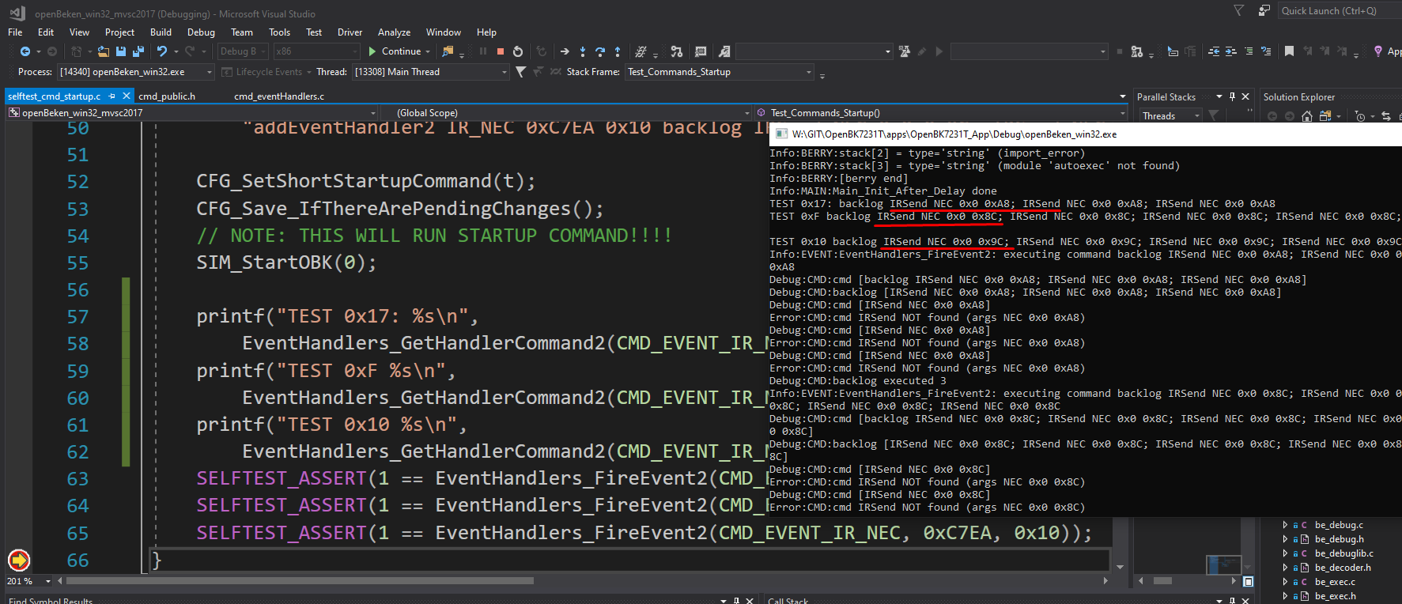Switch to the cmd_eventHandlers.c tab

click(x=278, y=96)
